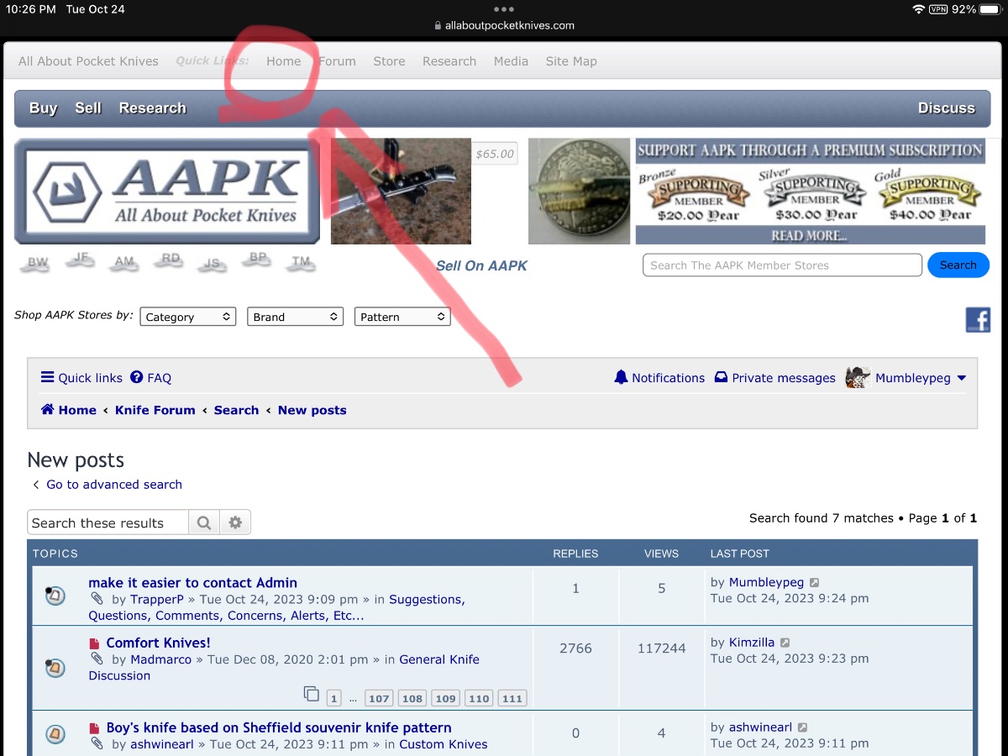Open the coin knife listing thumbnail
This screenshot has height=756, width=1008.
point(579,192)
